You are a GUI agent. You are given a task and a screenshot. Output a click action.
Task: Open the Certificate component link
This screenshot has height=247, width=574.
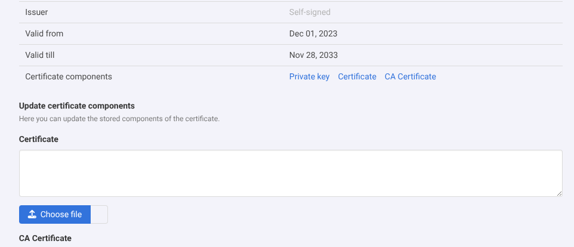[x=357, y=77]
